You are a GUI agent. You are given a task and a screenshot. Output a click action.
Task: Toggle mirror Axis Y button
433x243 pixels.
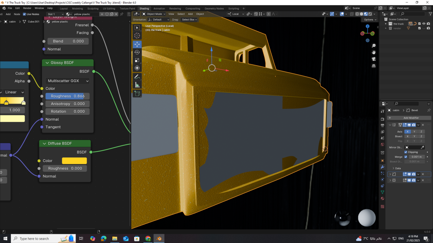pos(414,132)
